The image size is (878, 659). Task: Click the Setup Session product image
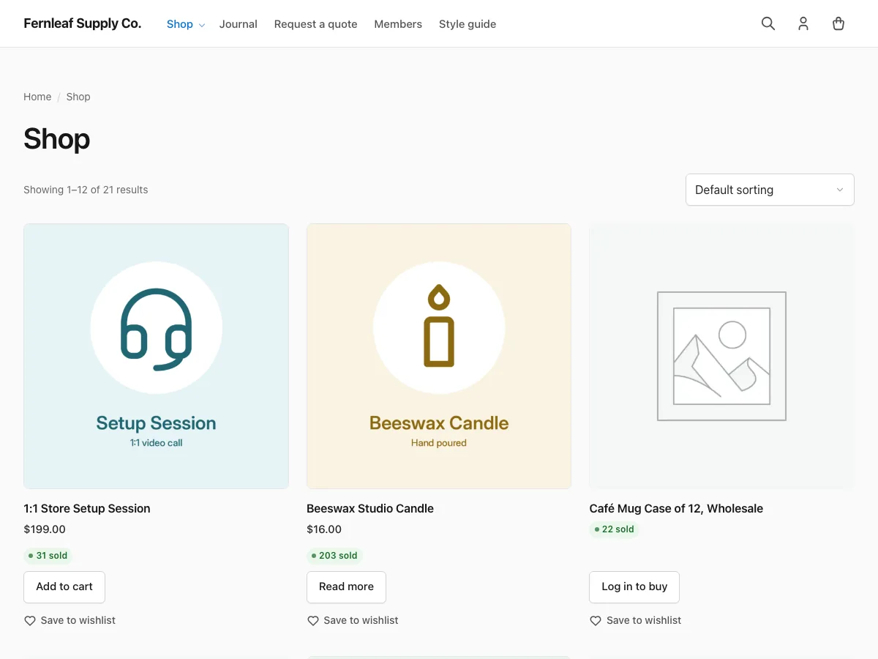pos(156,356)
